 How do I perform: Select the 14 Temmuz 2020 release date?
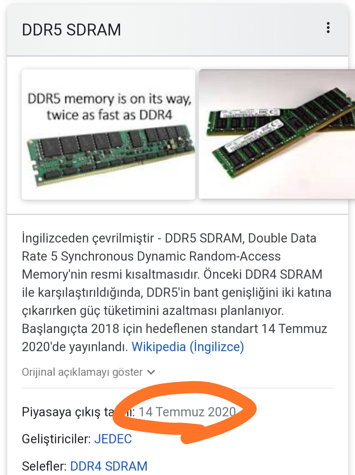pos(187,412)
